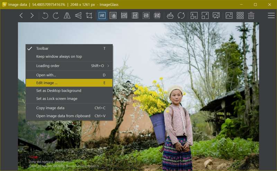Select Open with... menu entry
The width and height of the screenshot is (277, 171).
pyautogui.click(x=46, y=75)
